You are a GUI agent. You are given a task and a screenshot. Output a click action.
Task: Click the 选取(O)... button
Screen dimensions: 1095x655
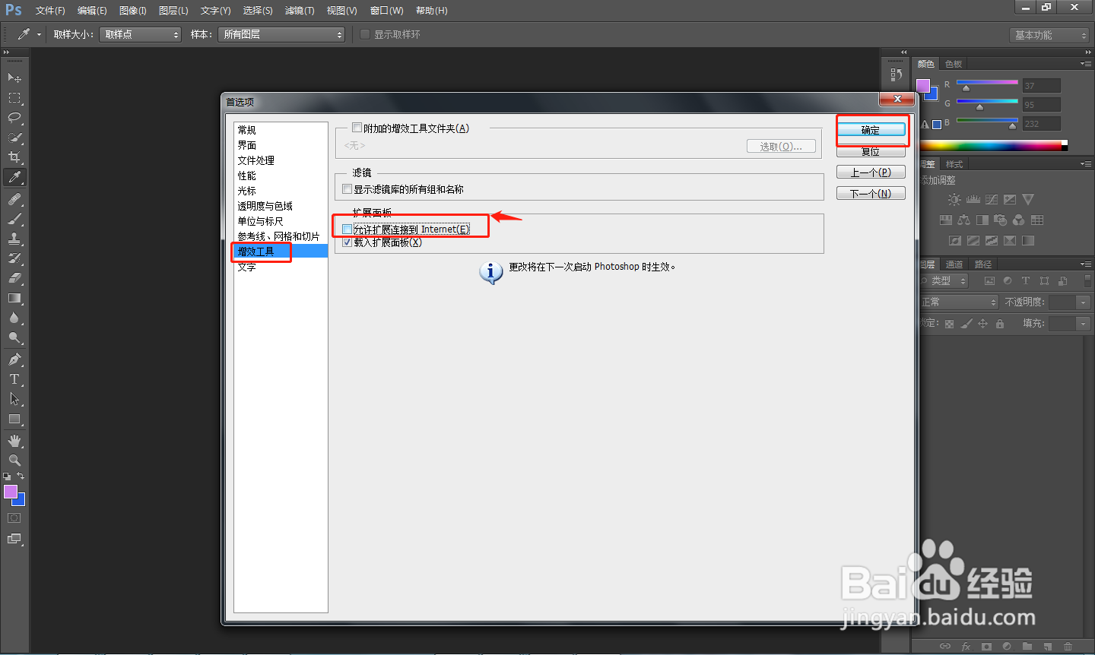click(x=781, y=147)
